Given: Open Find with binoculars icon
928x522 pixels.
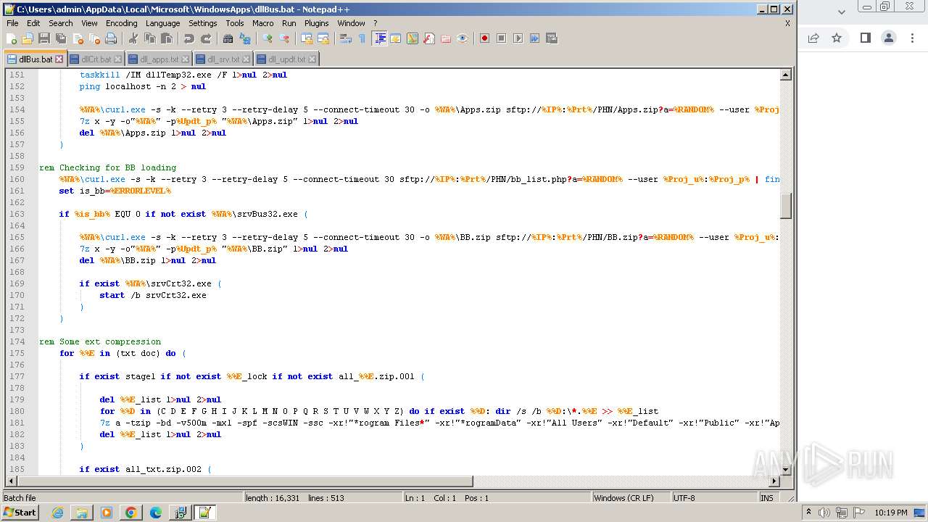Looking at the screenshot, I should pos(228,38).
